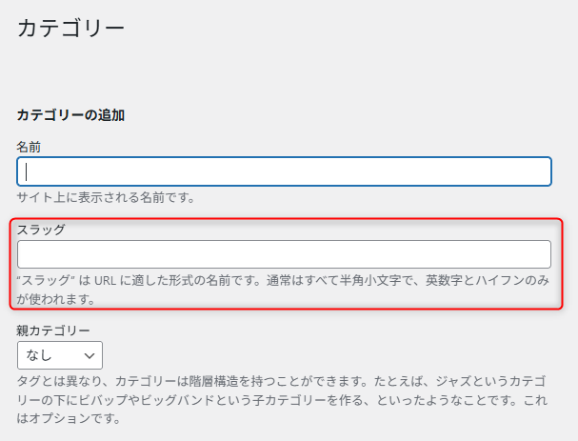Viewport: 578px width, 441px height.
Task: Focus the スラッグ input field
Action: click(284, 254)
